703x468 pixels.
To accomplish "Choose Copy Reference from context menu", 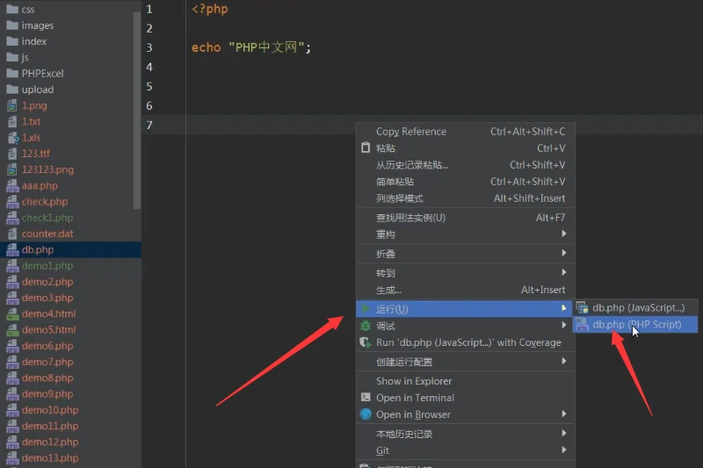I will tap(466, 131).
